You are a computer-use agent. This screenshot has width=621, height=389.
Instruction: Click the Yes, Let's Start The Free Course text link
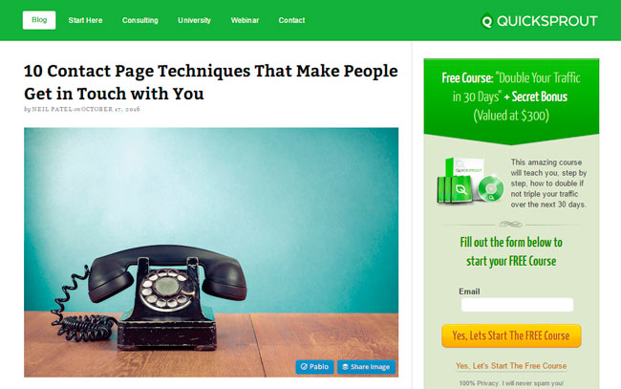click(511, 366)
